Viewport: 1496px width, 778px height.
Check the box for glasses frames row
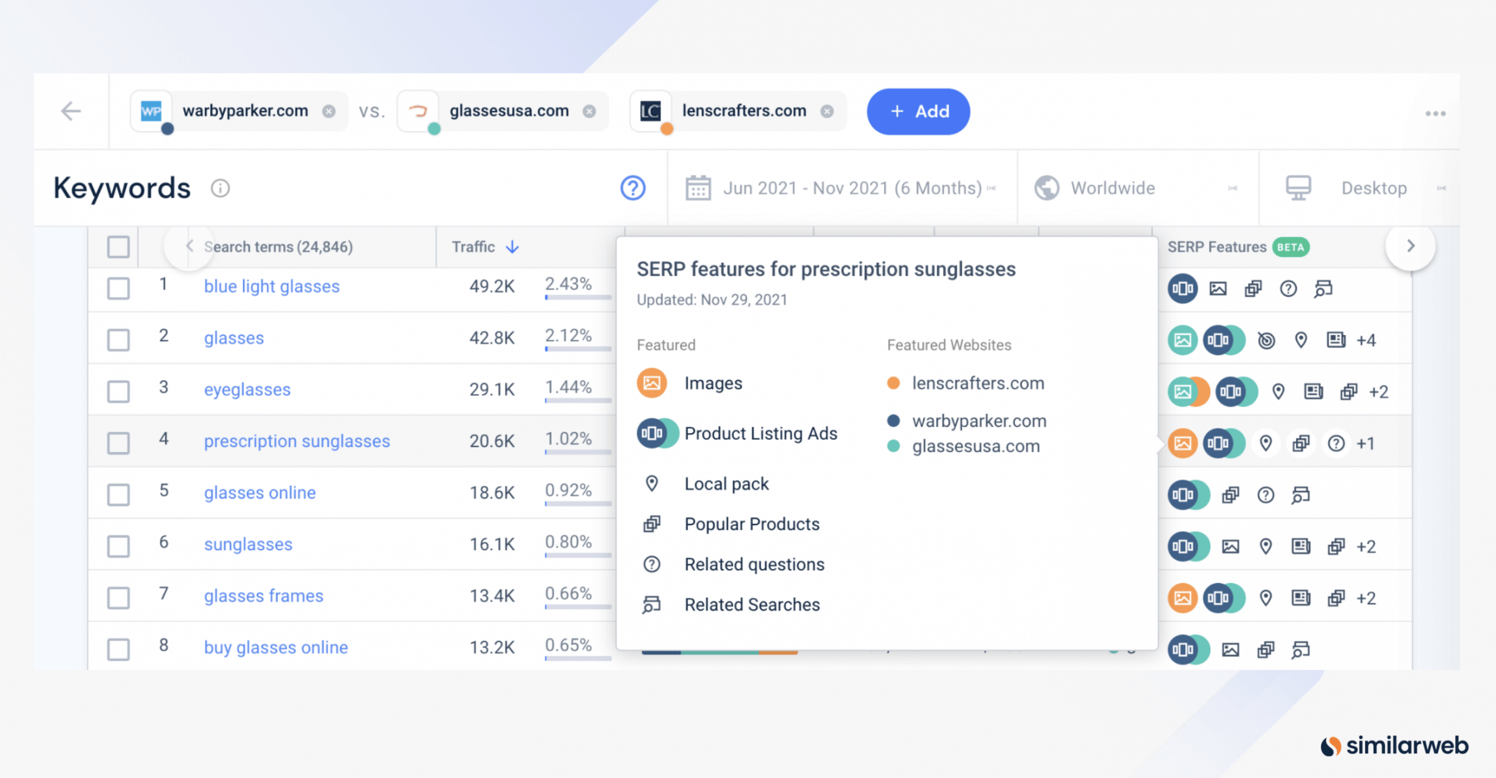coord(118,598)
